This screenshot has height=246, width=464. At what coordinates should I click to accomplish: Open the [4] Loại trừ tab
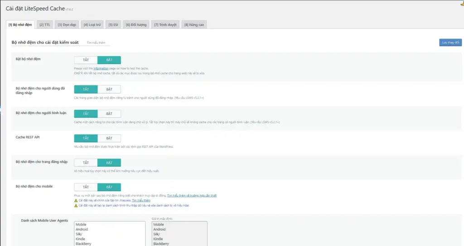click(x=92, y=25)
